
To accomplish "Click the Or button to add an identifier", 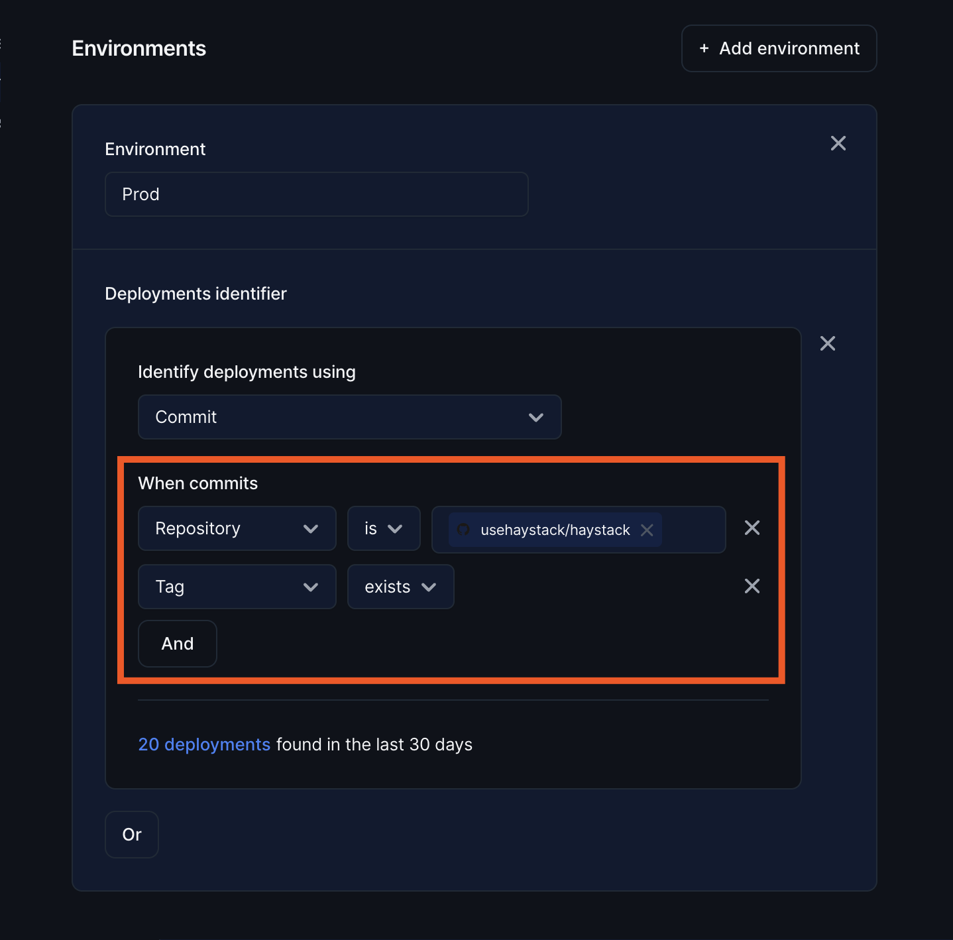I will coord(131,835).
